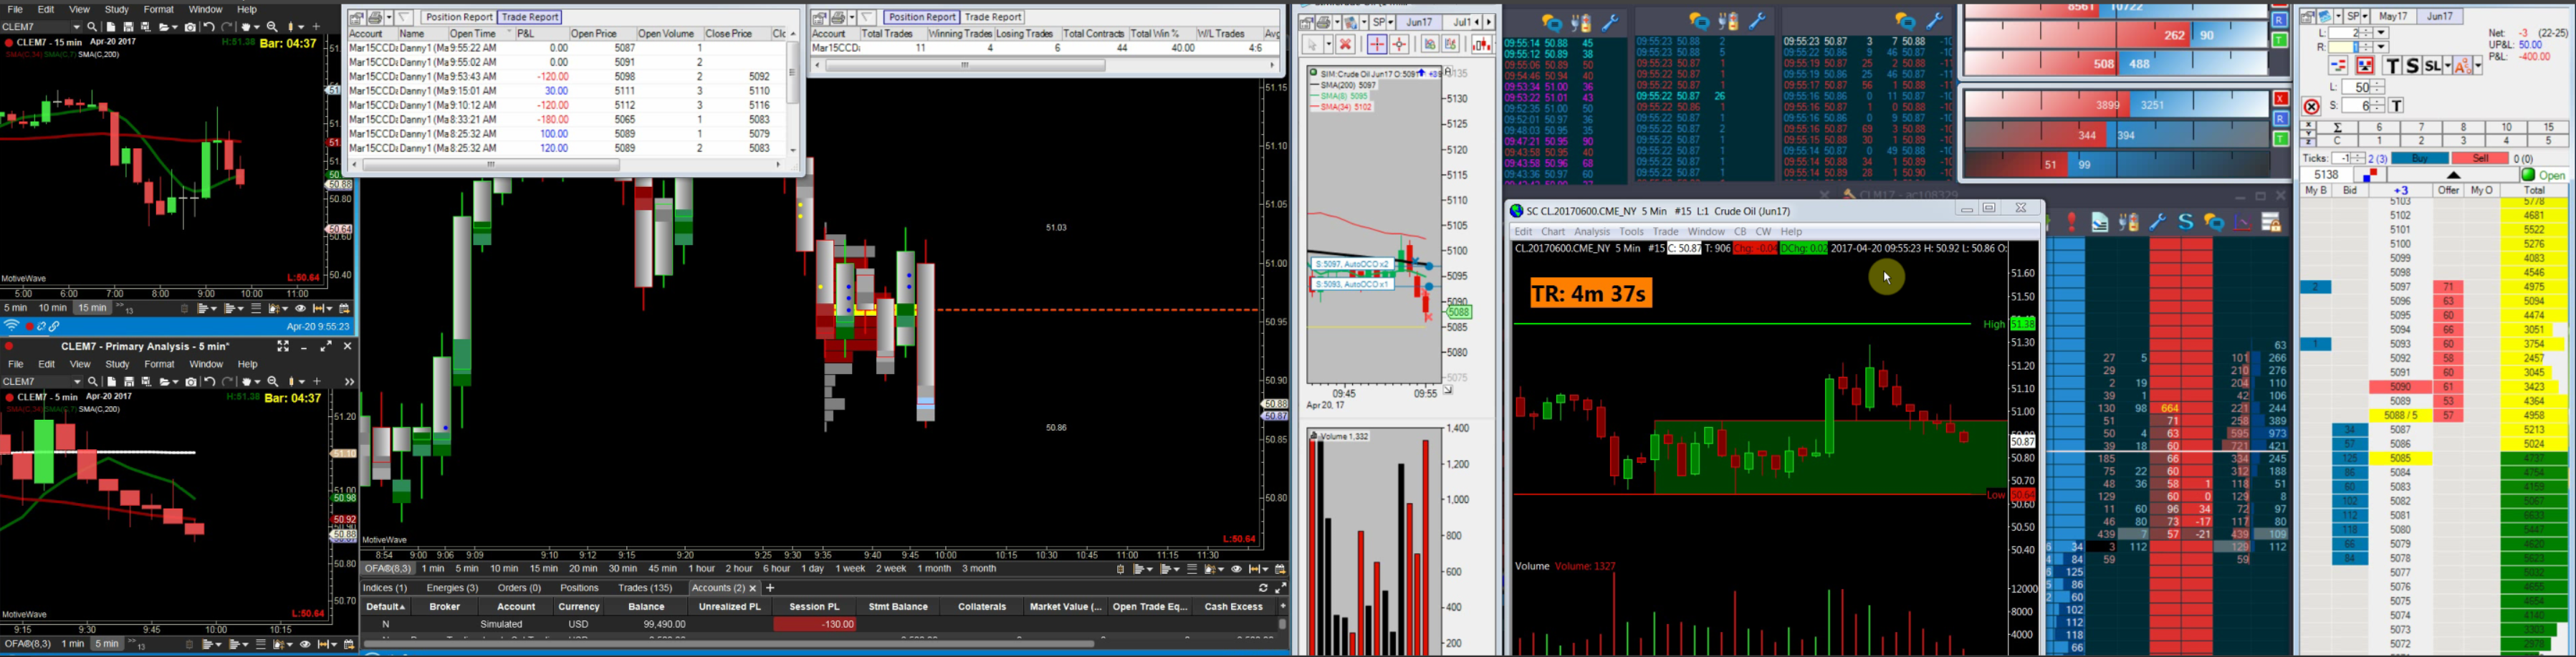Click calendar icon at bottom of 15 min chart
Screen dimensions: 2576x657
[x=345, y=309]
